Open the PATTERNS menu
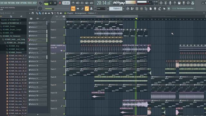The width and height of the screenshot is (206, 116). click(x=12, y=3)
